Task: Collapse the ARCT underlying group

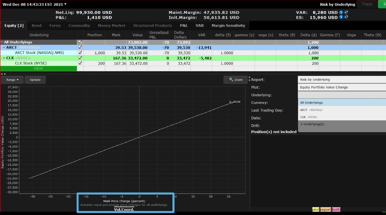Action: 4,48
